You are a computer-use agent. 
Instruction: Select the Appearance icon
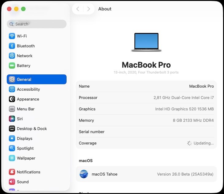coord(12,99)
